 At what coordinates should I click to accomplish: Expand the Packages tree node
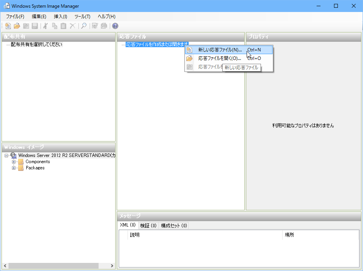pyautogui.click(x=14, y=168)
